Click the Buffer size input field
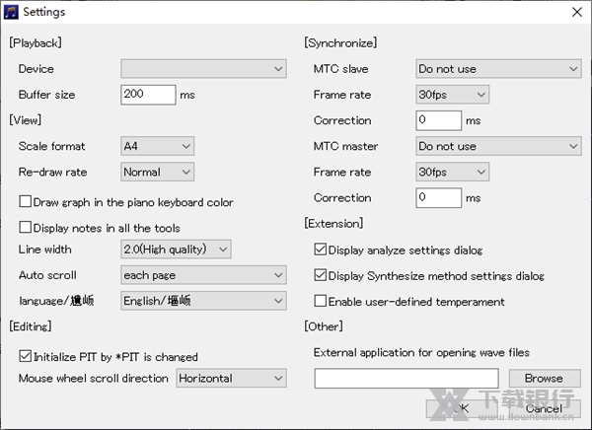 [147, 95]
